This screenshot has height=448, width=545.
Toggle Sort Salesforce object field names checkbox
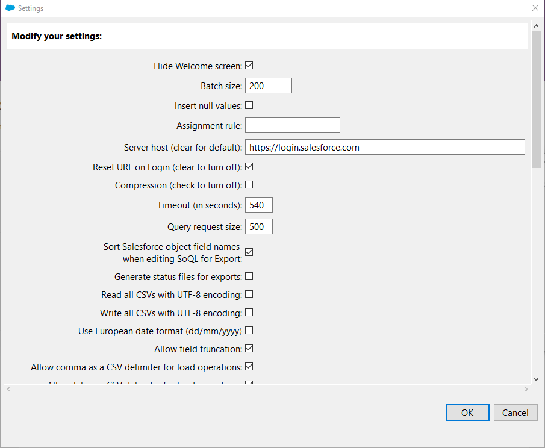tap(249, 252)
